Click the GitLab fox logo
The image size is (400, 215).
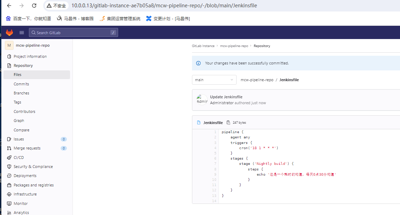9,32
